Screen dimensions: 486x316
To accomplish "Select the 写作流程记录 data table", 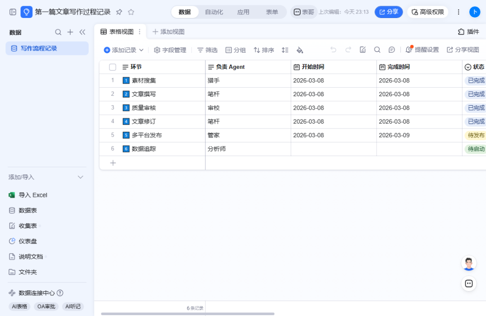I will click(x=47, y=48).
